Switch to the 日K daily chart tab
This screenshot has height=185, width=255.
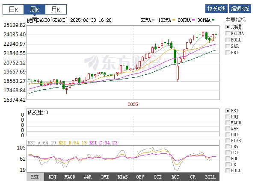13,9
